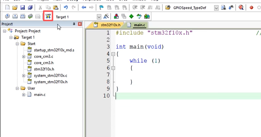
Task: Open Options for Target with the wand icon
Action: (106, 16)
